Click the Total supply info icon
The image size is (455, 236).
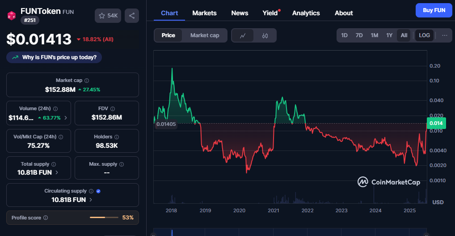(x=54, y=164)
